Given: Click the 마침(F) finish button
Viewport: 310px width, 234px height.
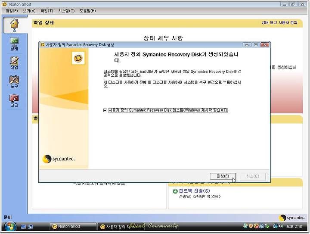Looking at the screenshot, I should point(223,176).
